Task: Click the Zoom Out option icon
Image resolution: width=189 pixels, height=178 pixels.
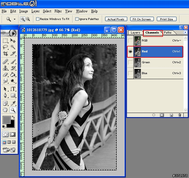Action: pyautogui.click(x=28, y=19)
